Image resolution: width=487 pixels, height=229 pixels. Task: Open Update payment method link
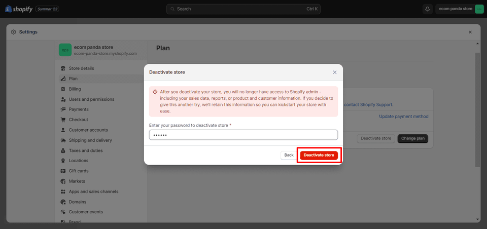[404, 117]
